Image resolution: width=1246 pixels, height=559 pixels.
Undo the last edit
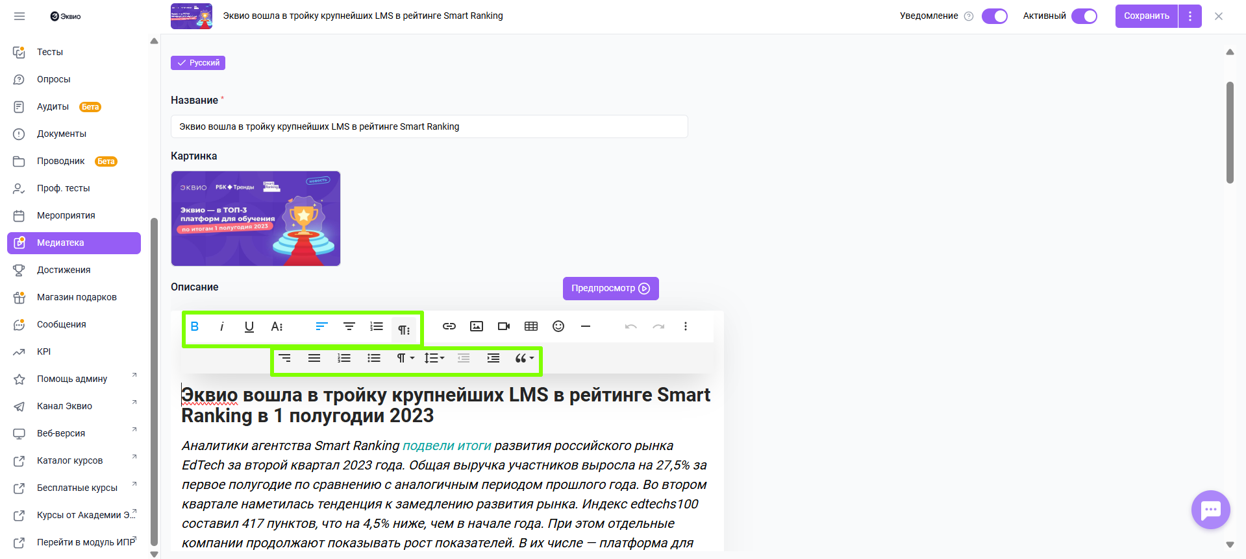(x=631, y=326)
